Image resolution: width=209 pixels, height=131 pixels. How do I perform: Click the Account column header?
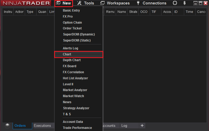(x=167, y=12)
